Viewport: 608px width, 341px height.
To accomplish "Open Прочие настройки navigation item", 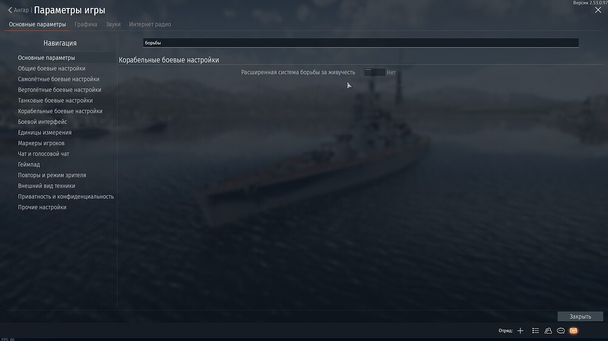I will (x=42, y=207).
